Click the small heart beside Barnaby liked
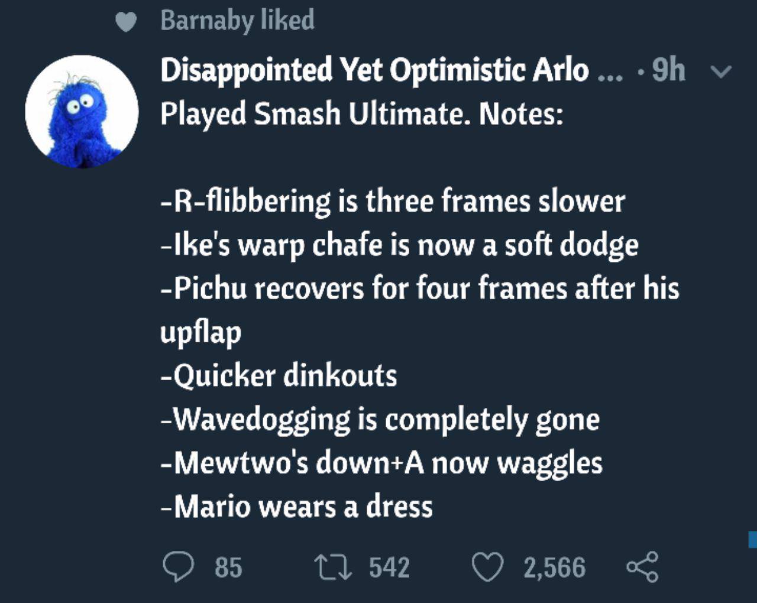The width and height of the screenshot is (757, 603). pos(125,22)
